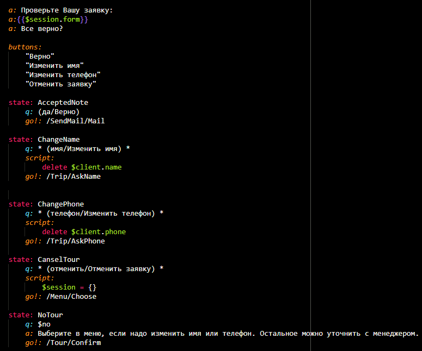Click the "Изменить телефон" string

click(x=63, y=75)
